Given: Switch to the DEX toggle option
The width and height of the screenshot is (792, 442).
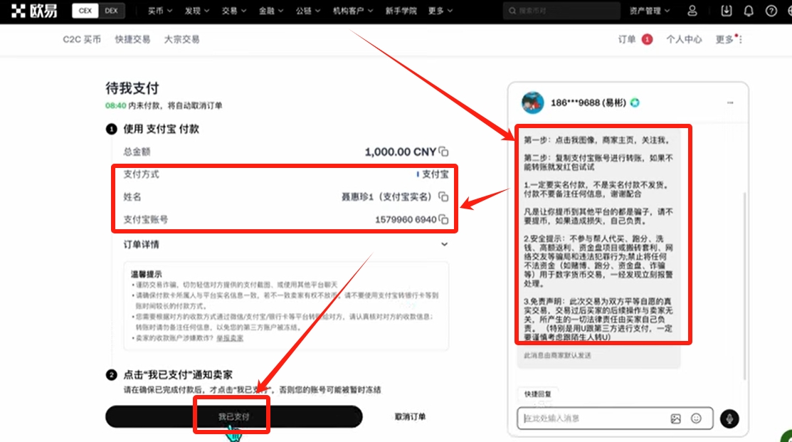Looking at the screenshot, I should [111, 11].
